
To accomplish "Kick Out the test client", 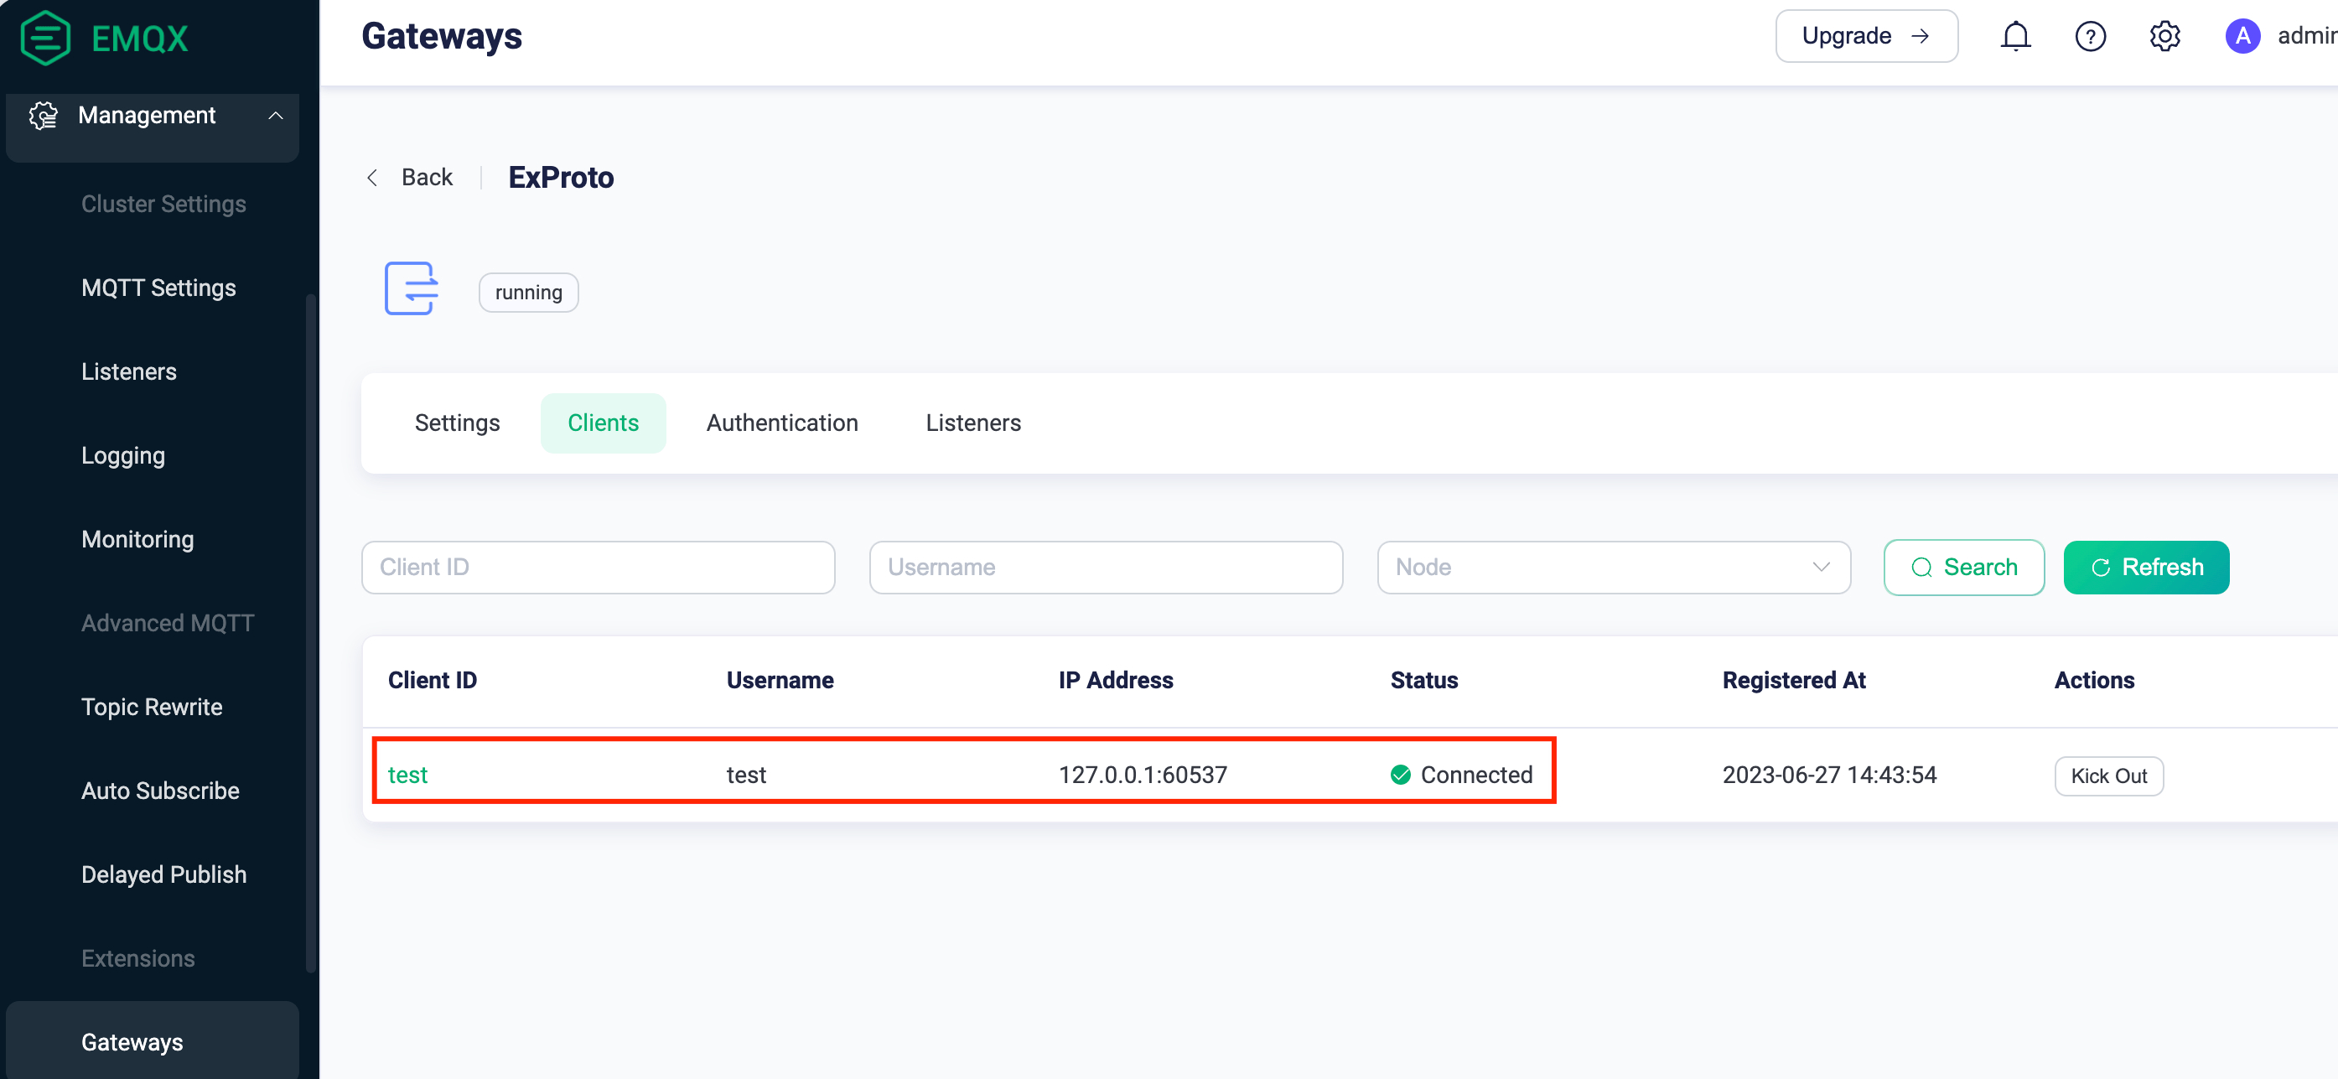I will coord(2108,775).
